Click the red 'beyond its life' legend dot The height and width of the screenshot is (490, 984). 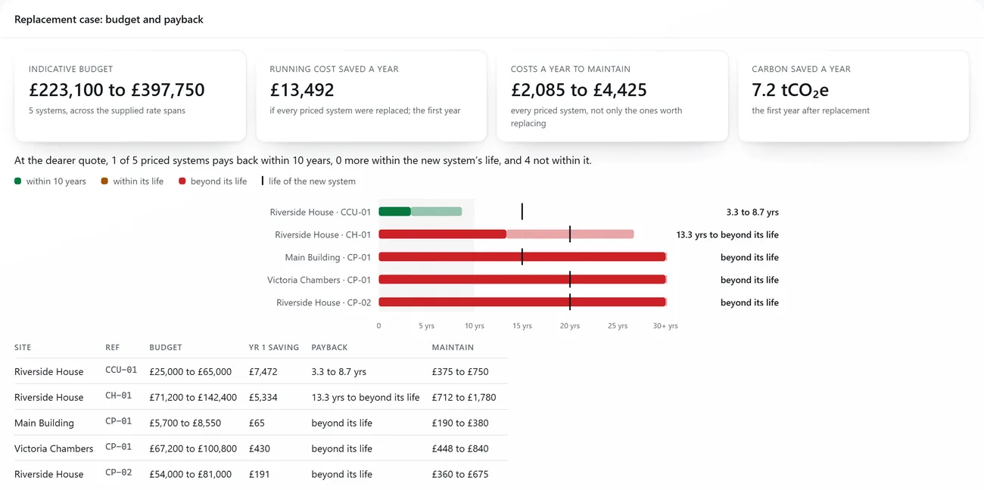click(182, 181)
